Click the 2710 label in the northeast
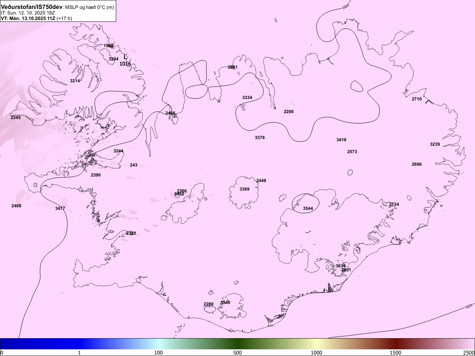Image resolution: width=475 pixels, height=356 pixels. tap(417, 99)
